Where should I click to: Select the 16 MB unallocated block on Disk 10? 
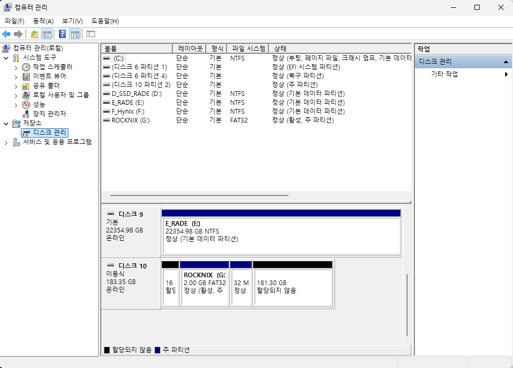[170, 284]
